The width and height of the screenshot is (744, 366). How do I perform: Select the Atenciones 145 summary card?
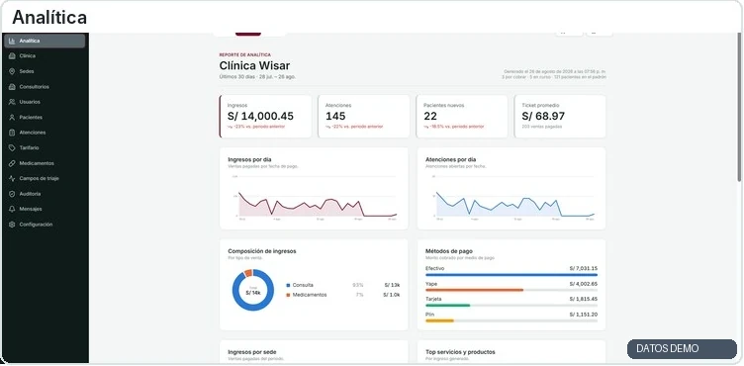(363, 117)
